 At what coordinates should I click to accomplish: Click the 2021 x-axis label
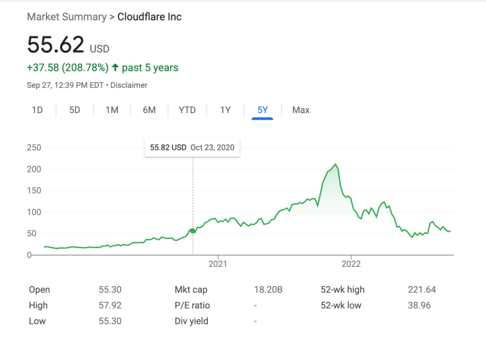tap(217, 264)
